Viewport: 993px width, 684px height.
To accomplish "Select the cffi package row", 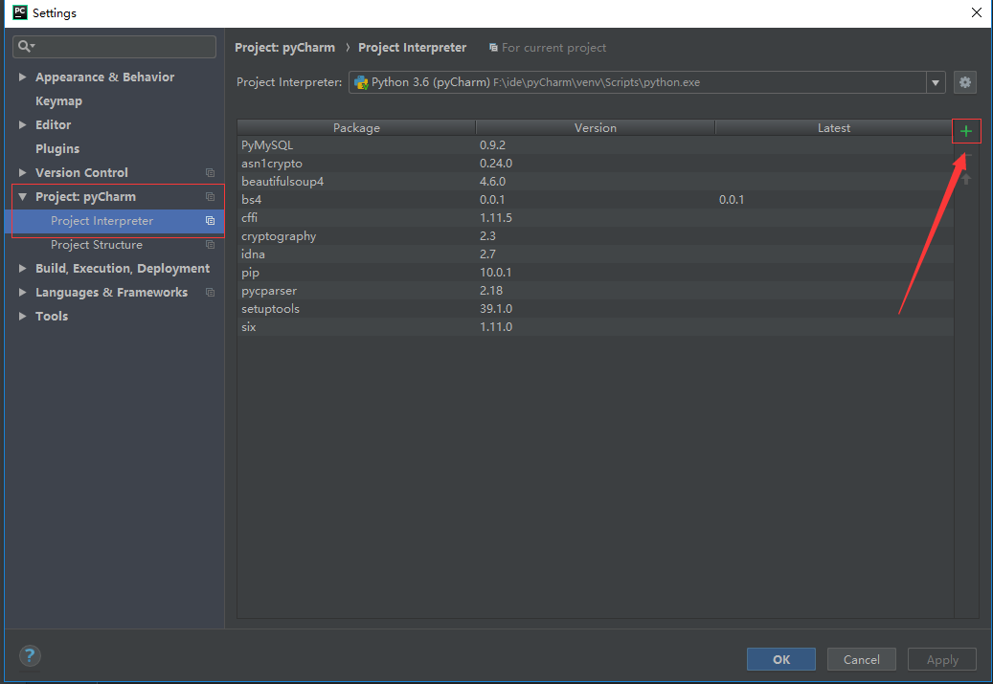I will pyautogui.click(x=596, y=218).
